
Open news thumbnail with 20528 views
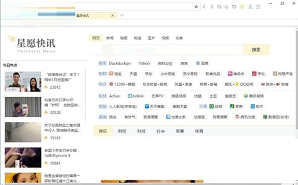pyautogui.click(x=23, y=107)
